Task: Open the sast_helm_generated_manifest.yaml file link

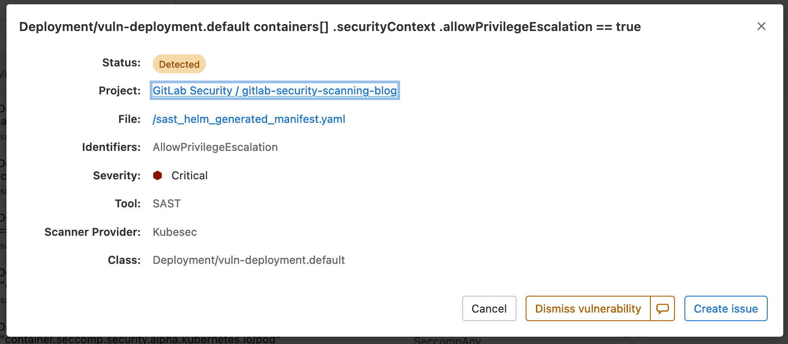Action: click(x=249, y=119)
